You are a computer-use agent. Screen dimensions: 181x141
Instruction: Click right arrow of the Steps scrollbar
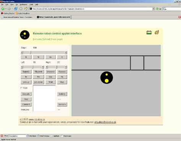(x=66, y=52)
